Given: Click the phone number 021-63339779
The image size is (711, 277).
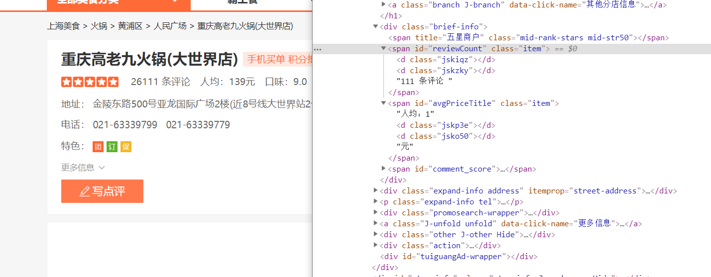Looking at the screenshot, I should (198, 125).
